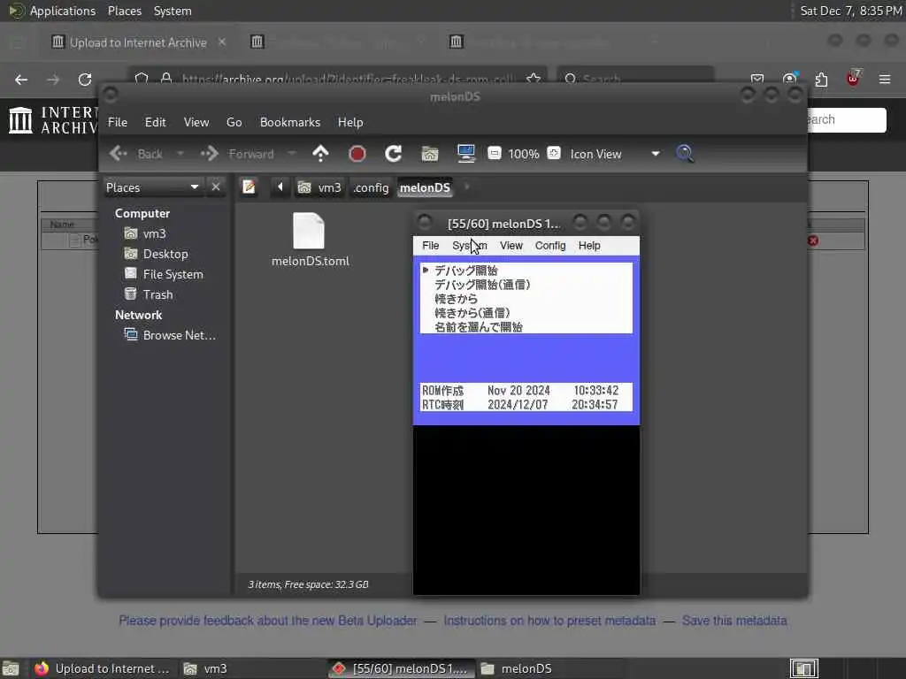Open vm3 in sidebar

coord(154,233)
